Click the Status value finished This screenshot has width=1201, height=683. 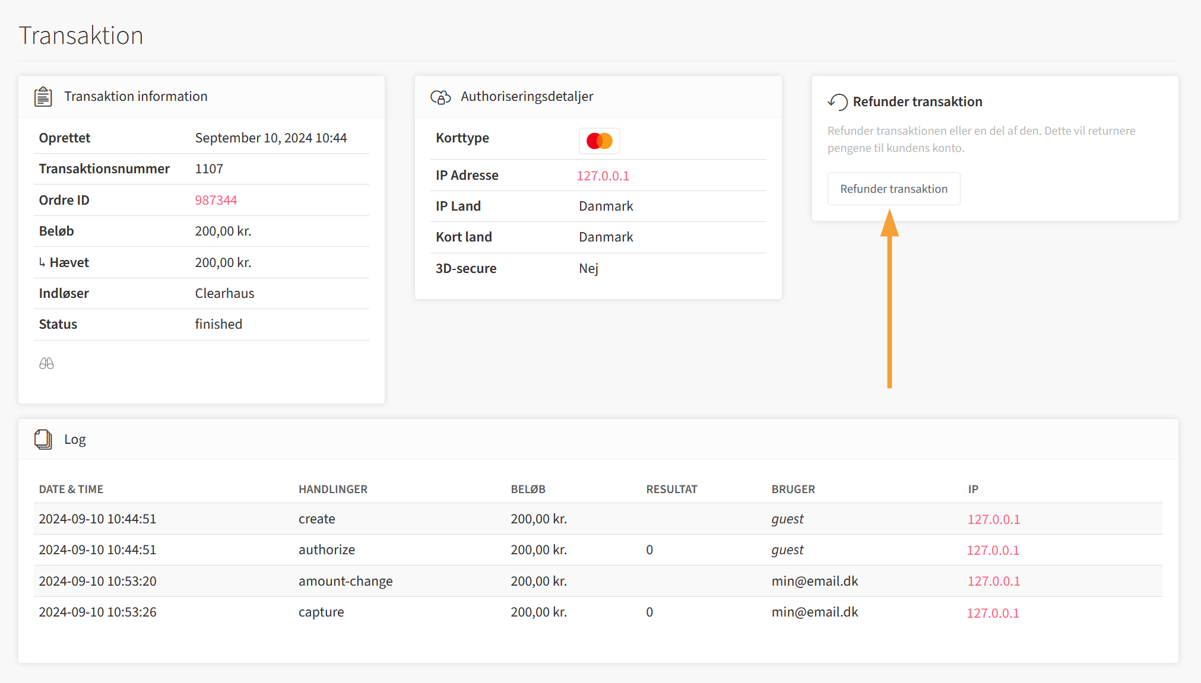click(218, 324)
